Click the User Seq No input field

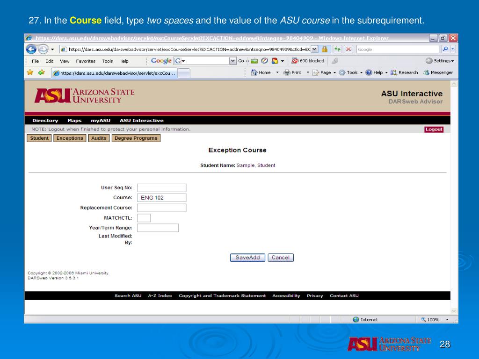tap(161, 187)
